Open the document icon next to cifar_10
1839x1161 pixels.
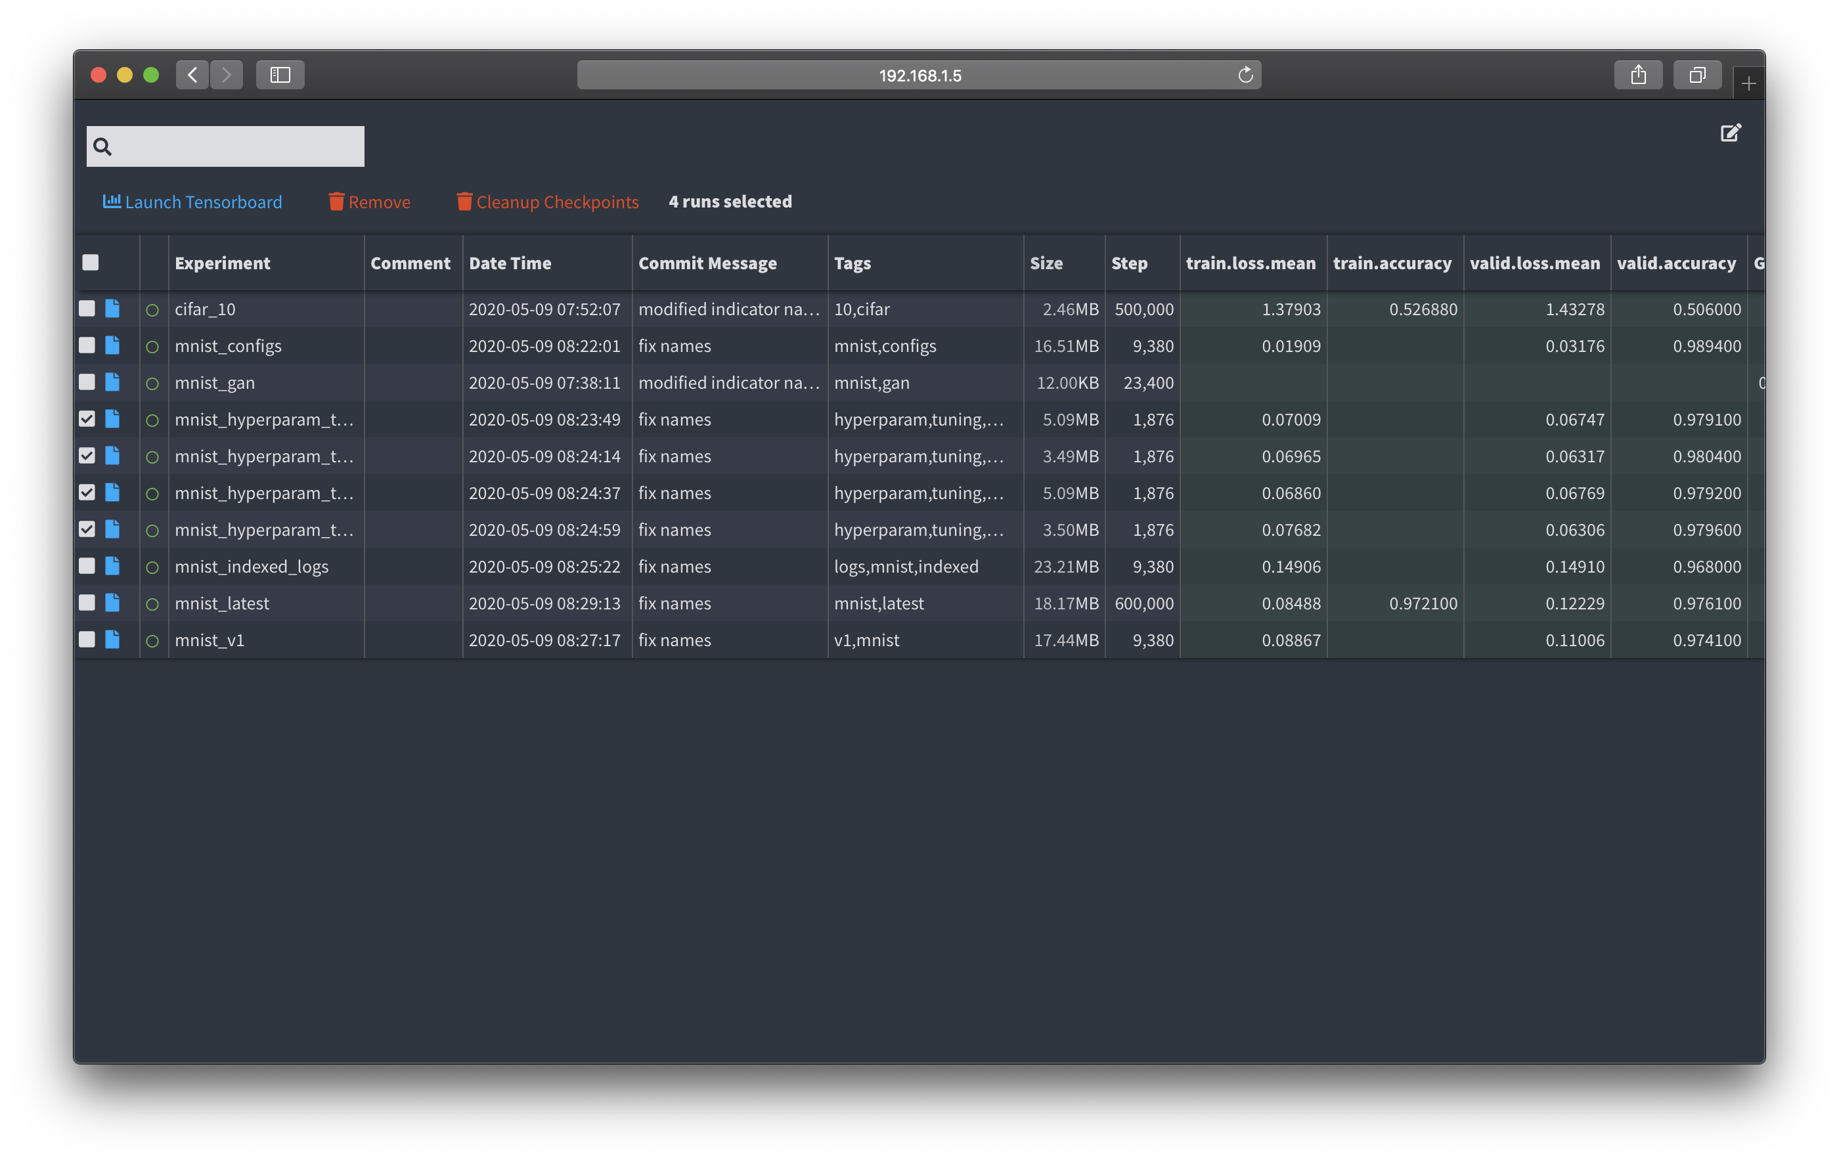[x=112, y=309]
